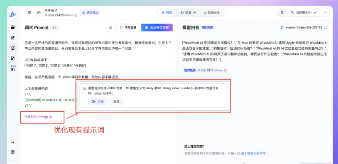
Task: Enable 评分模式 scoring mode
Action: click(x=90, y=13)
